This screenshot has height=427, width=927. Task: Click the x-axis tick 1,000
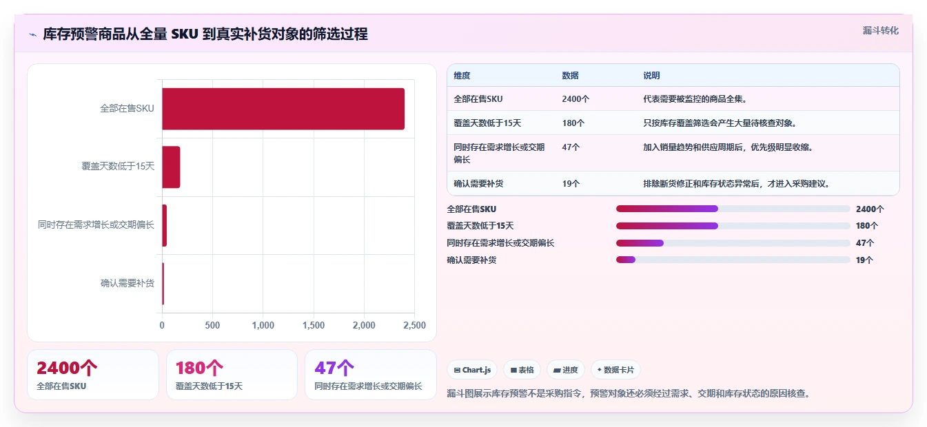click(x=263, y=325)
